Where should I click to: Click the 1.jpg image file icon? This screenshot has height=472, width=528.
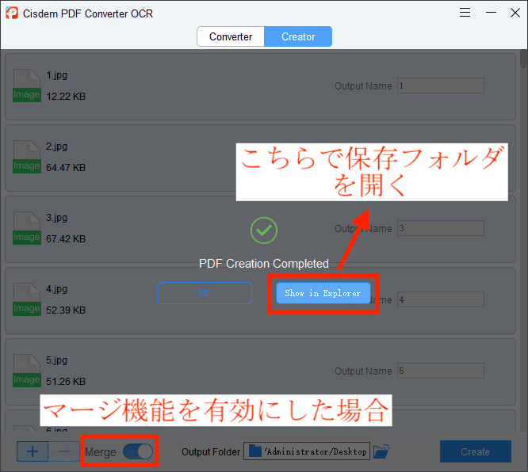27,86
